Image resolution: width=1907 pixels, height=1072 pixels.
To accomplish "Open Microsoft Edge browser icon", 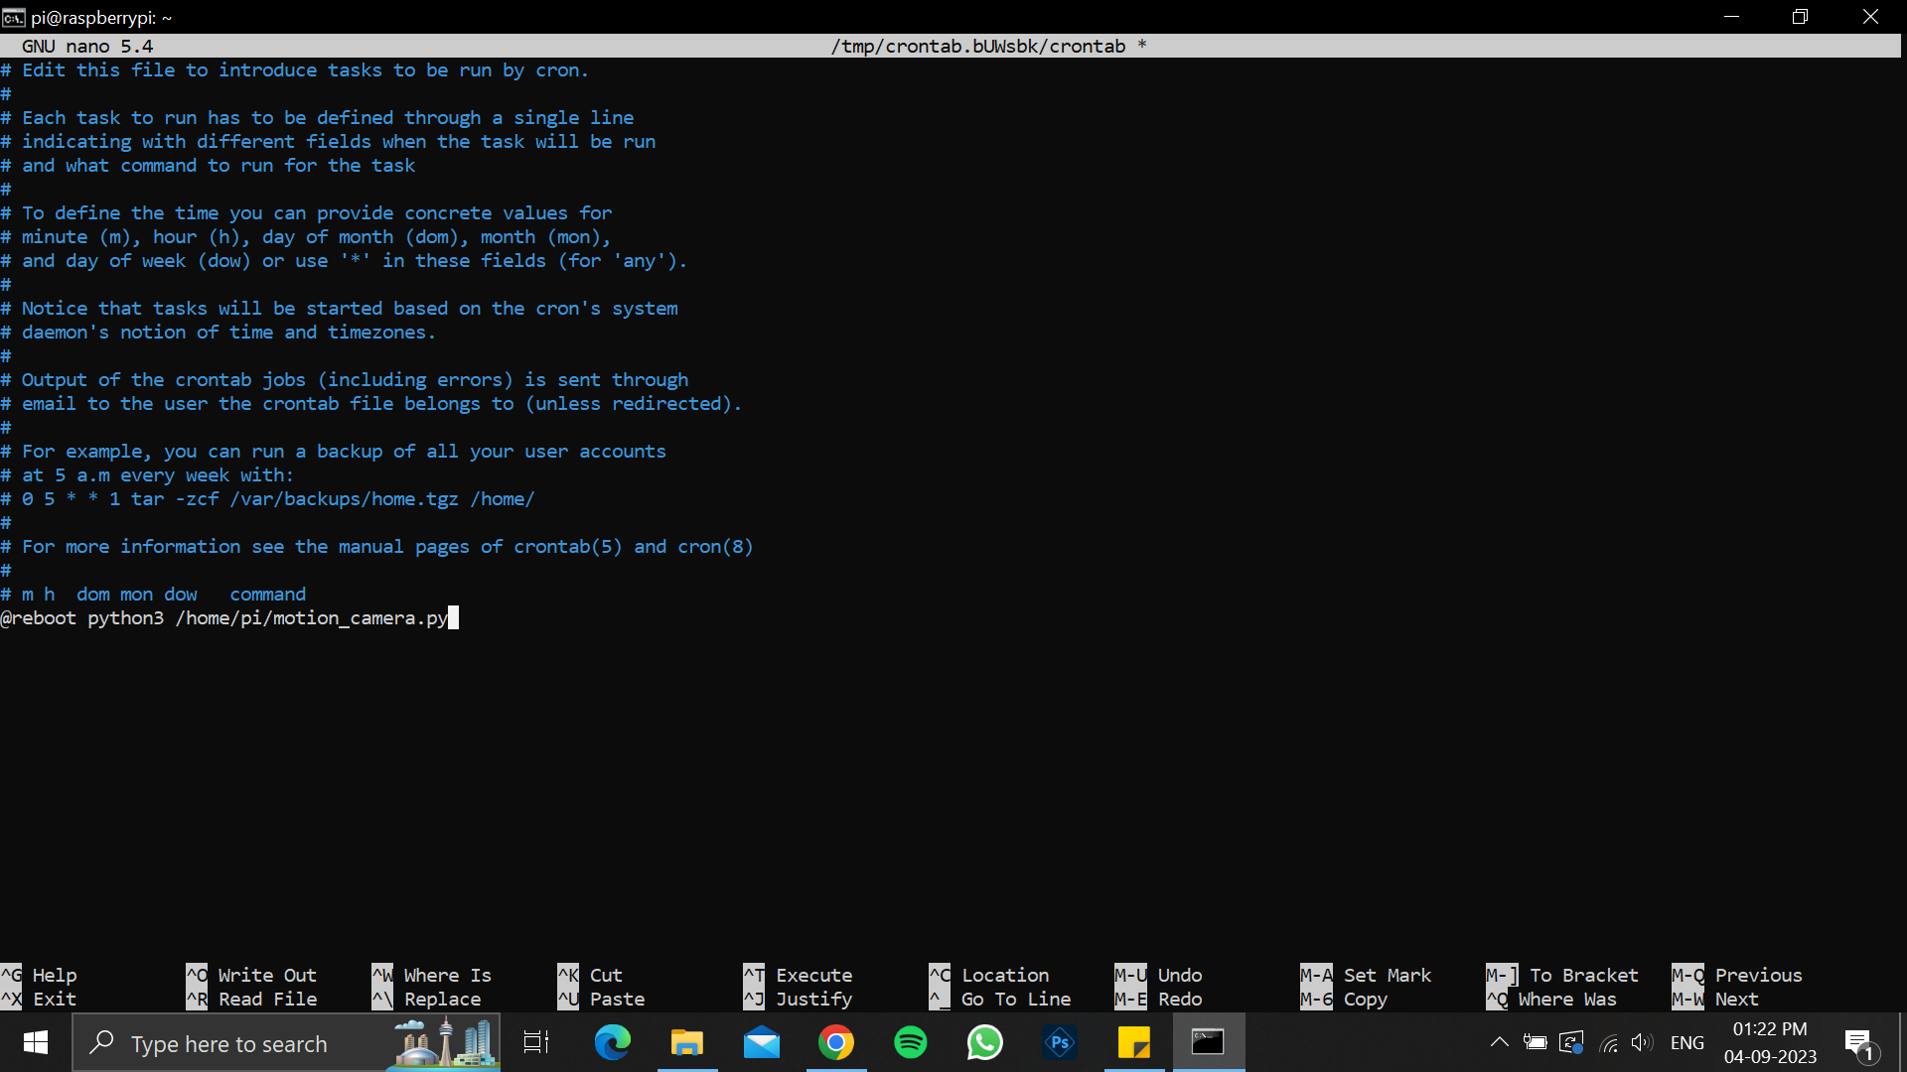I will [x=612, y=1042].
